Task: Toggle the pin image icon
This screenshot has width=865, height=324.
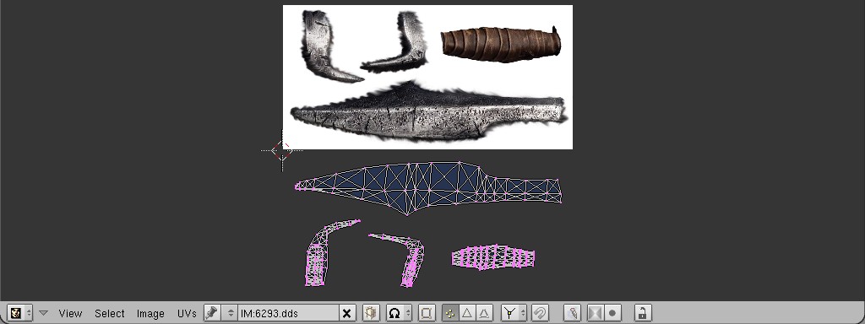Action: [x=211, y=313]
